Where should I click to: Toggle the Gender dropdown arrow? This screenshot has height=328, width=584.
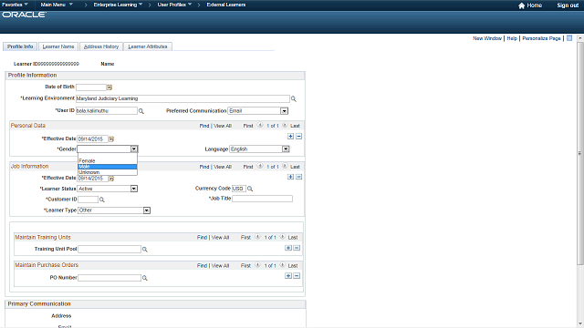(134, 149)
